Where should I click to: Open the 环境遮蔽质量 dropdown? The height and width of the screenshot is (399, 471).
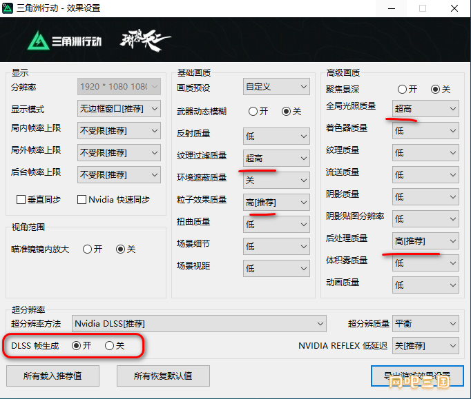(x=276, y=180)
